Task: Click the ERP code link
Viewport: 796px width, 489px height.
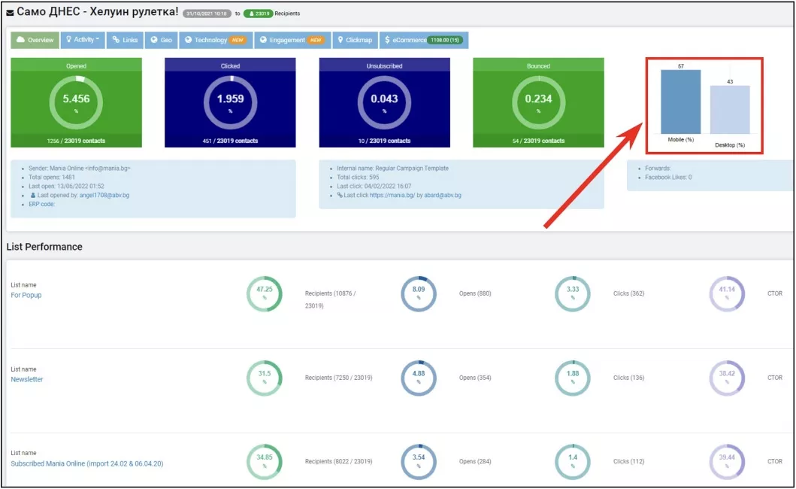Action: pyautogui.click(x=41, y=205)
